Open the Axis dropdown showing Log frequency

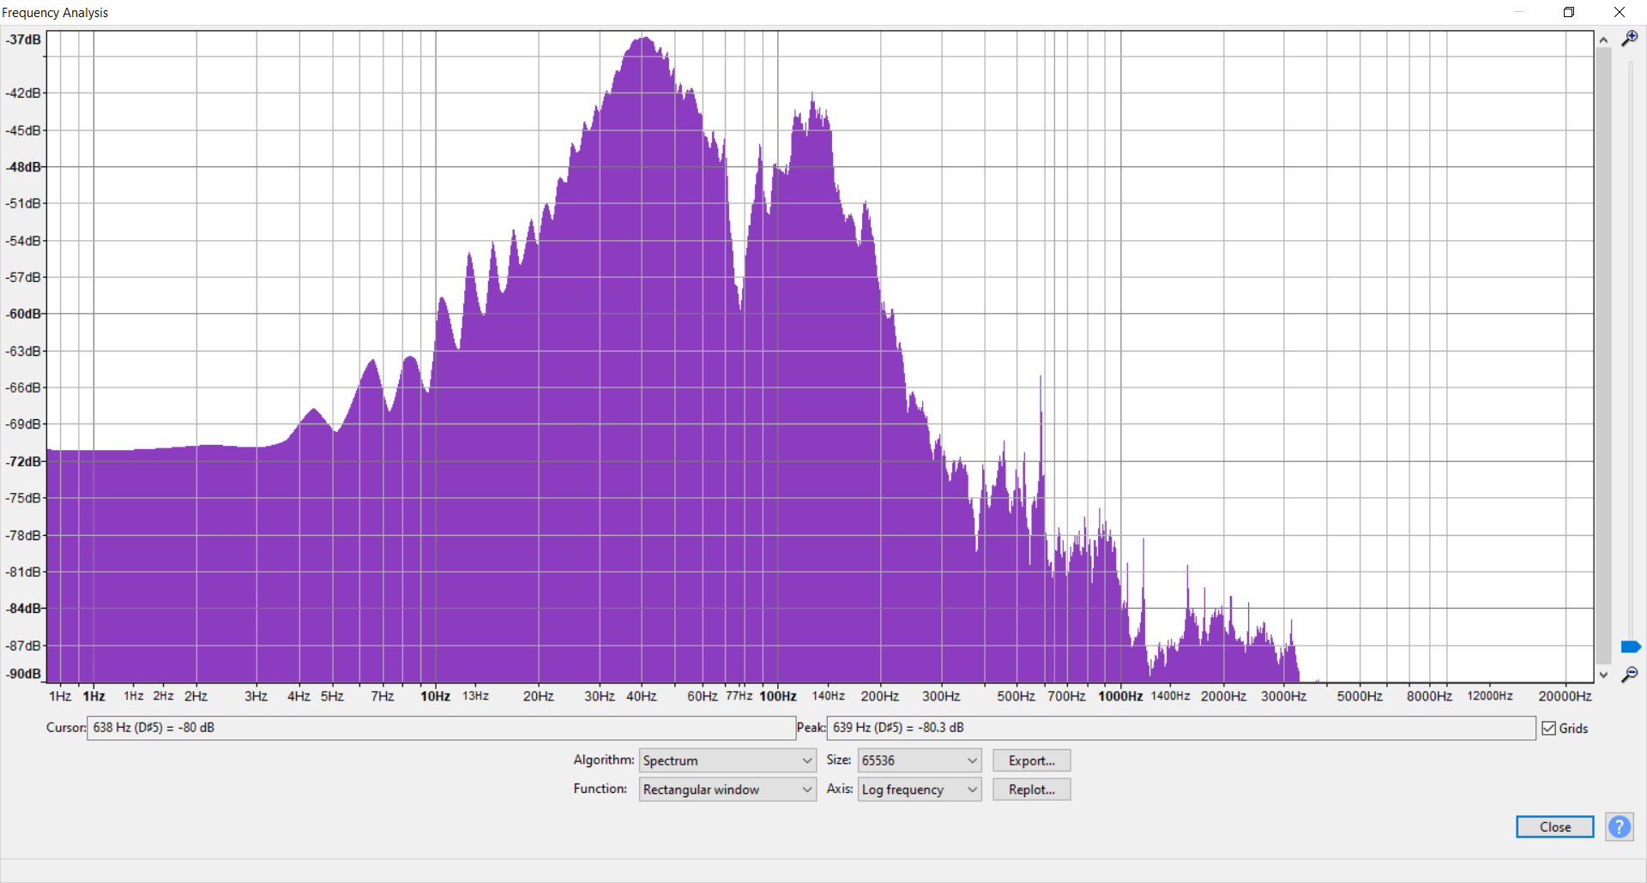[920, 790]
